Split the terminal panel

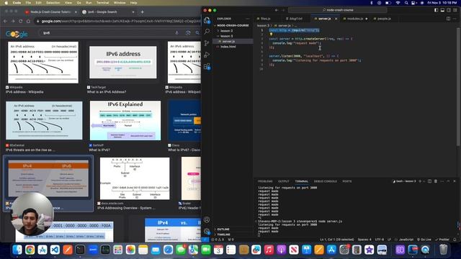coord(429,181)
